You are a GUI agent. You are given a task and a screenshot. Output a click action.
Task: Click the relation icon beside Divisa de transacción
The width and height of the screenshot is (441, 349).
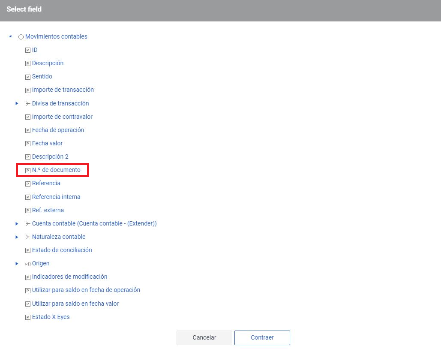[28, 103]
